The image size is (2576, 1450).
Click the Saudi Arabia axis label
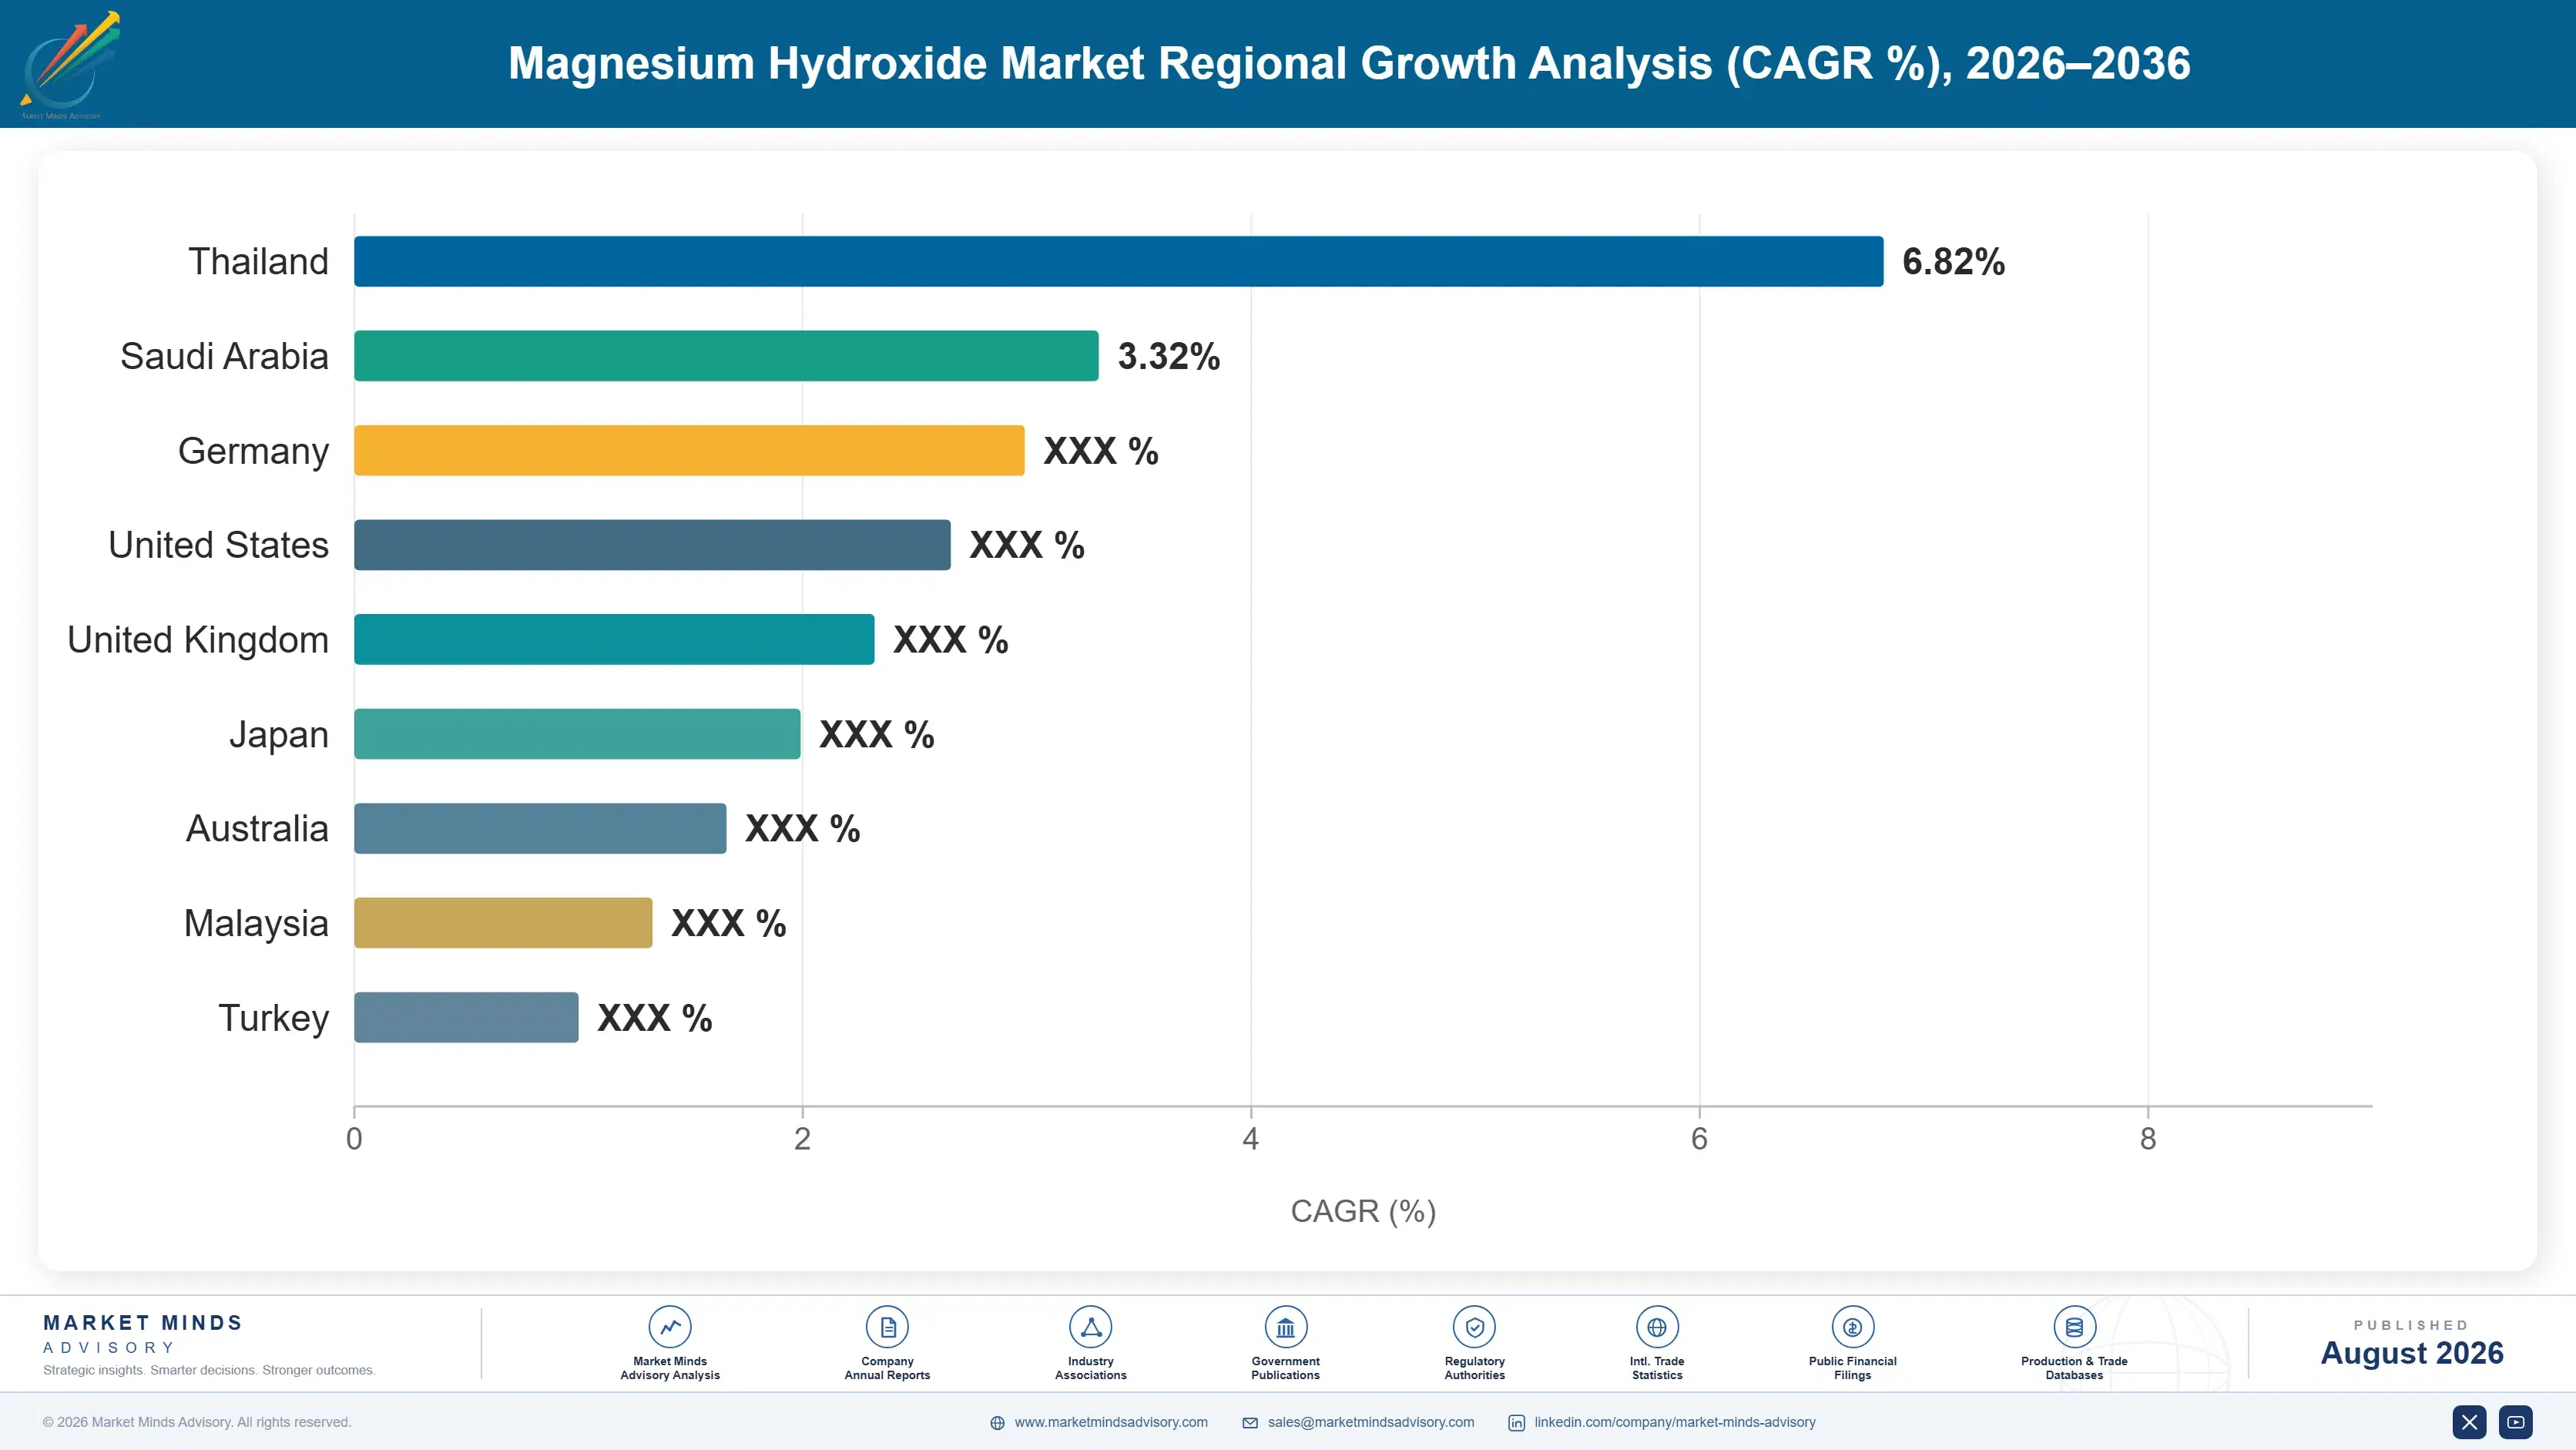(224, 356)
